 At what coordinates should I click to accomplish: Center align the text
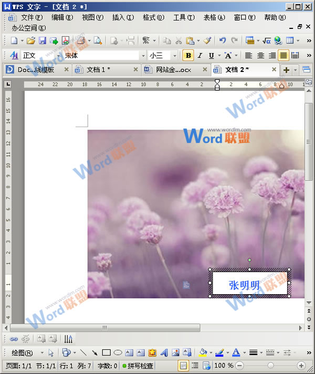[260, 56]
